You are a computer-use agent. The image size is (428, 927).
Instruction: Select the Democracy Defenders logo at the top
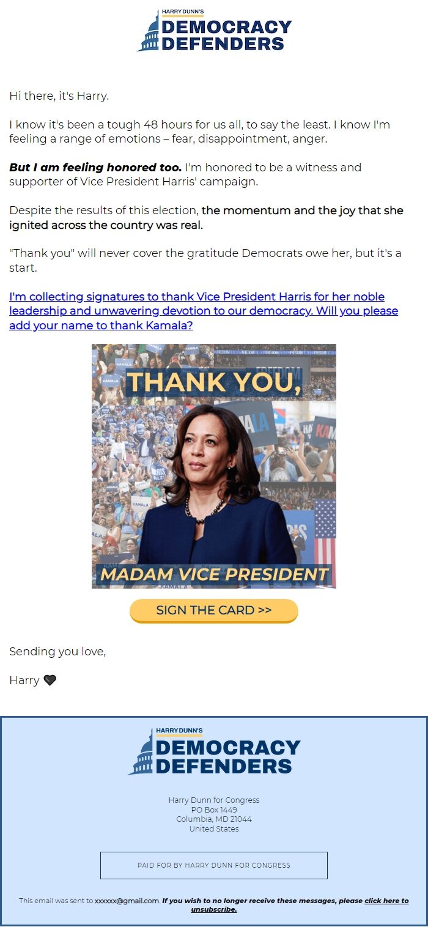coord(213,29)
